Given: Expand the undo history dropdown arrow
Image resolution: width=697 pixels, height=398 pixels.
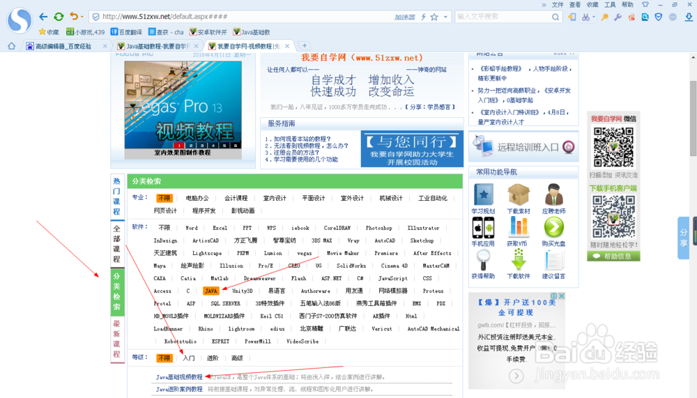Looking at the screenshot, I should (x=82, y=17).
